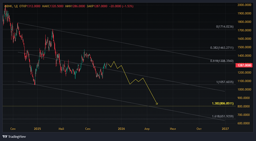This screenshot has width=256, height=141.
Task: Select the Июл marker on time axis
Action: pos(173,129)
